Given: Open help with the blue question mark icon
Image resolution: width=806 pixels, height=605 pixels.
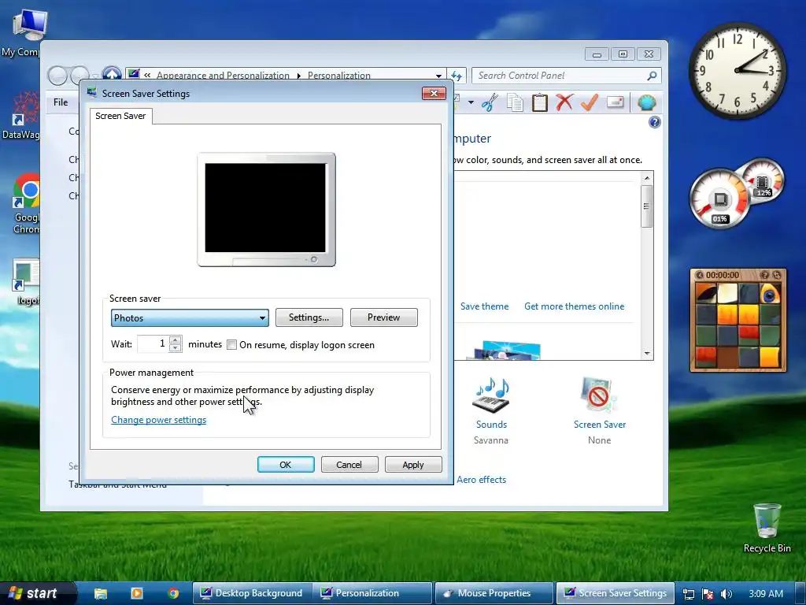Looking at the screenshot, I should (654, 122).
